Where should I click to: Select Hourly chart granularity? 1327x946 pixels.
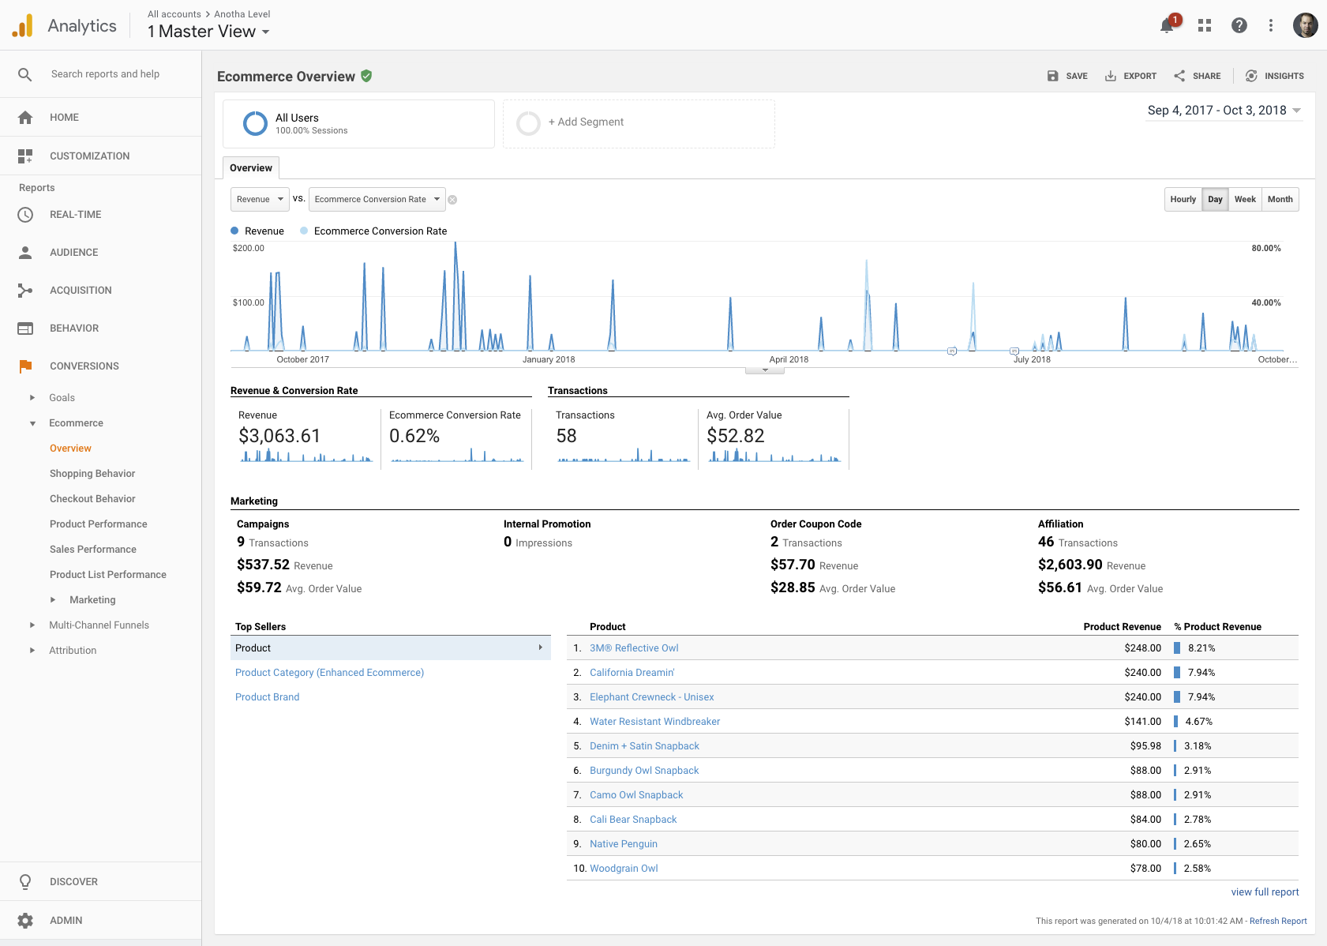(1183, 199)
